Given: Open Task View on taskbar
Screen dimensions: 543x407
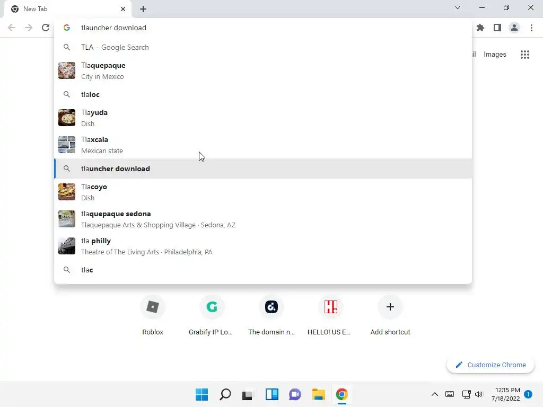Looking at the screenshot, I should click(x=247, y=394).
